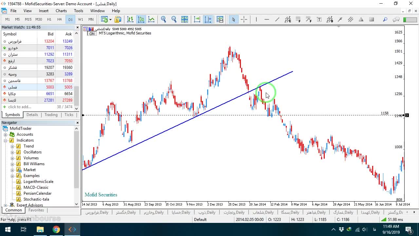The height and width of the screenshot is (236, 419).
Task: Switch to the Ticks tab
Action: pyautogui.click(x=69, y=115)
